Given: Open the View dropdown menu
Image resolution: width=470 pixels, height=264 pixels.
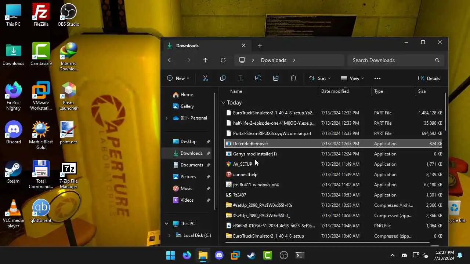Looking at the screenshot, I should point(352,78).
